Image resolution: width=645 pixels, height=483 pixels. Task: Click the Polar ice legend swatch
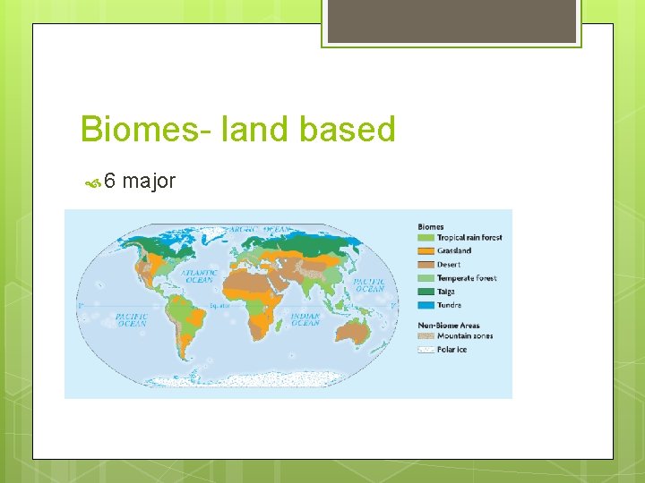click(x=426, y=350)
